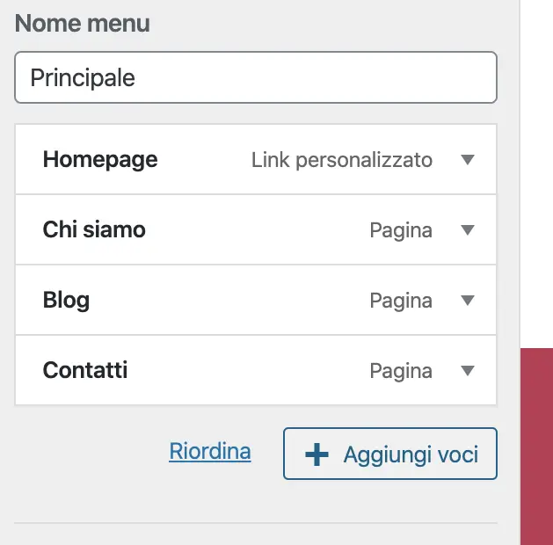Select the Chi siamo menu item title
This screenshot has height=545, width=553.
(94, 230)
